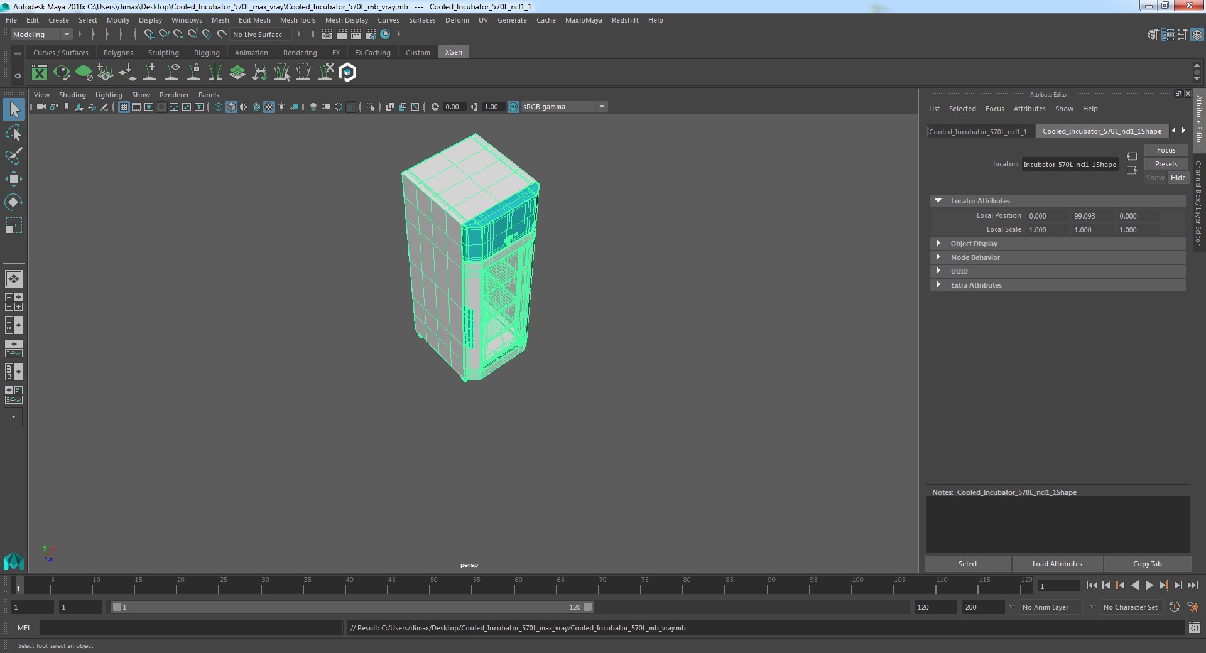Select the Paint Selection tool
Viewport: 1206px width, 653px height.
tap(14, 156)
